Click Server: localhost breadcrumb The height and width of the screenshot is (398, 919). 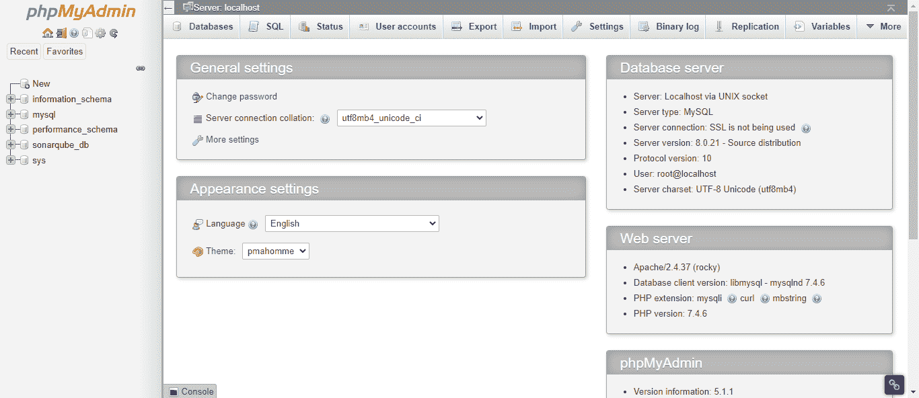pos(227,7)
